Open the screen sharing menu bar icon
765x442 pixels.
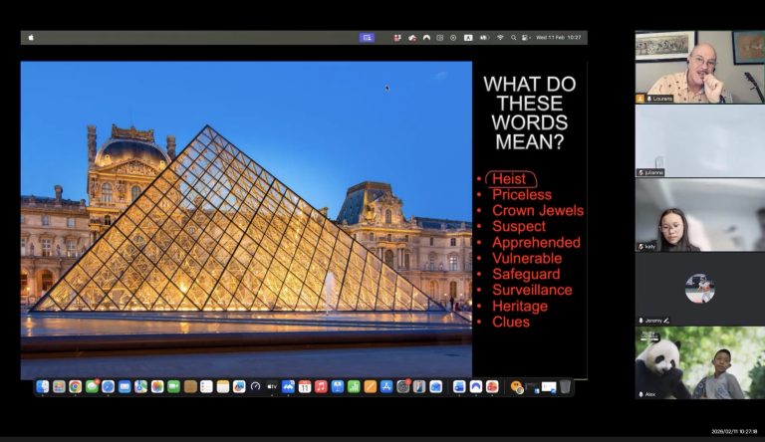pos(367,38)
